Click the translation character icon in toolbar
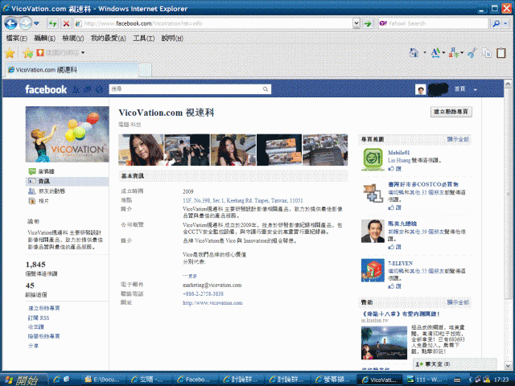The width and height of the screenshot is (515, 386). [454, 52]
